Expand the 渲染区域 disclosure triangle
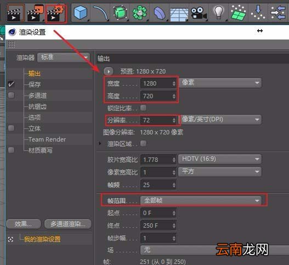 100,143
